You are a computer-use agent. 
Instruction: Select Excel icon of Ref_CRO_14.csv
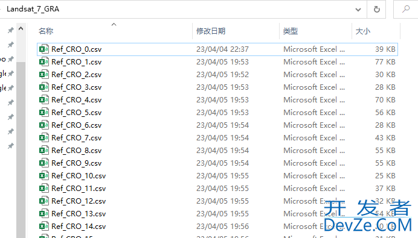tap(44, 227)
